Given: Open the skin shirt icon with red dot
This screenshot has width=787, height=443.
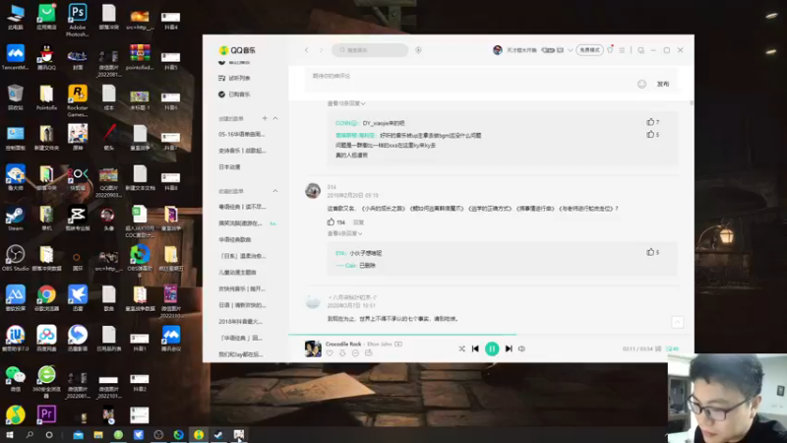Looking at the screenshot, I should click(x=610, y=50).
